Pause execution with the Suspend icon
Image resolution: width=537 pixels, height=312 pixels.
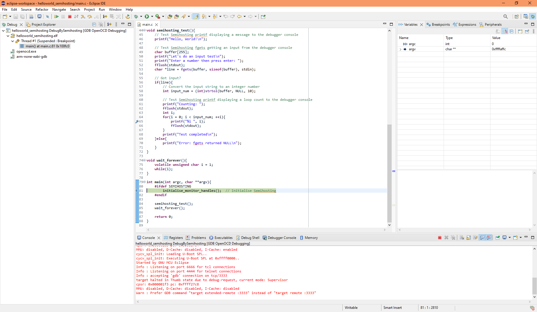click(63, 16)
